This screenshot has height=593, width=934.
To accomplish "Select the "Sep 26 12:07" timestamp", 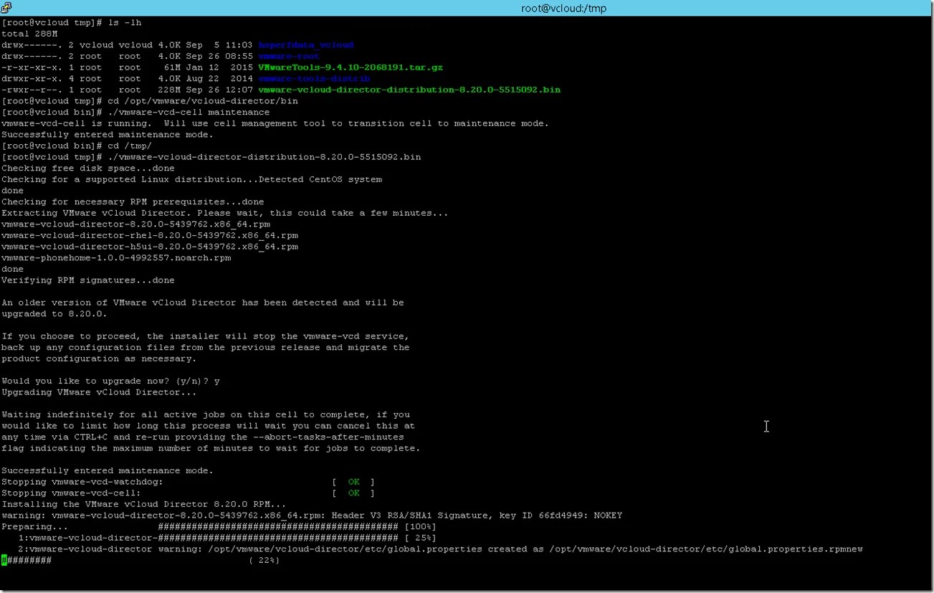I will click(x=219, y=90).
